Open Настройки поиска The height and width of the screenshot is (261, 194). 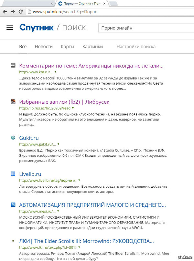(136, 47)
